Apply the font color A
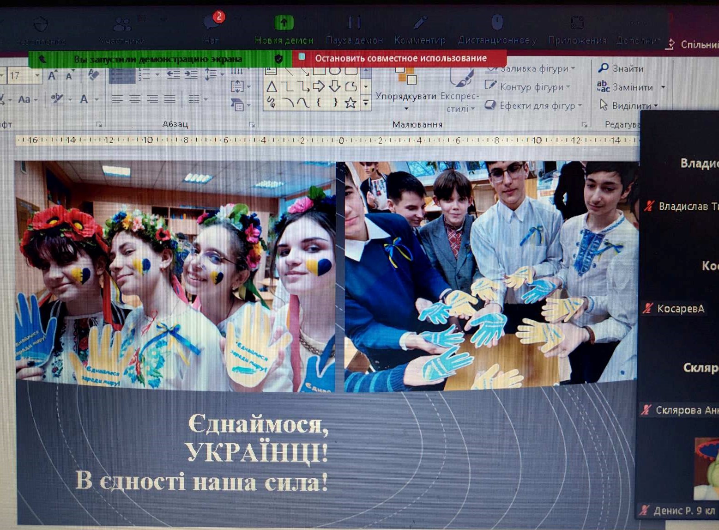Image resolution: width=719 pixels, height=530 pixels. click(x=84, y=99)
